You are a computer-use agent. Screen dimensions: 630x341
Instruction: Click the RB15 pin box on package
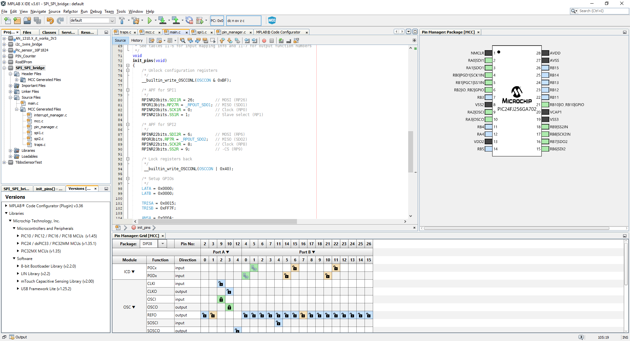pos(545,68)
